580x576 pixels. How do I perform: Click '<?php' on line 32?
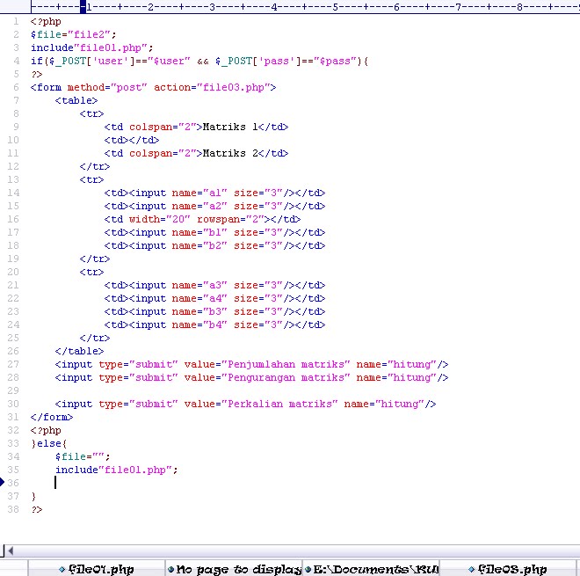coord(46,431)
